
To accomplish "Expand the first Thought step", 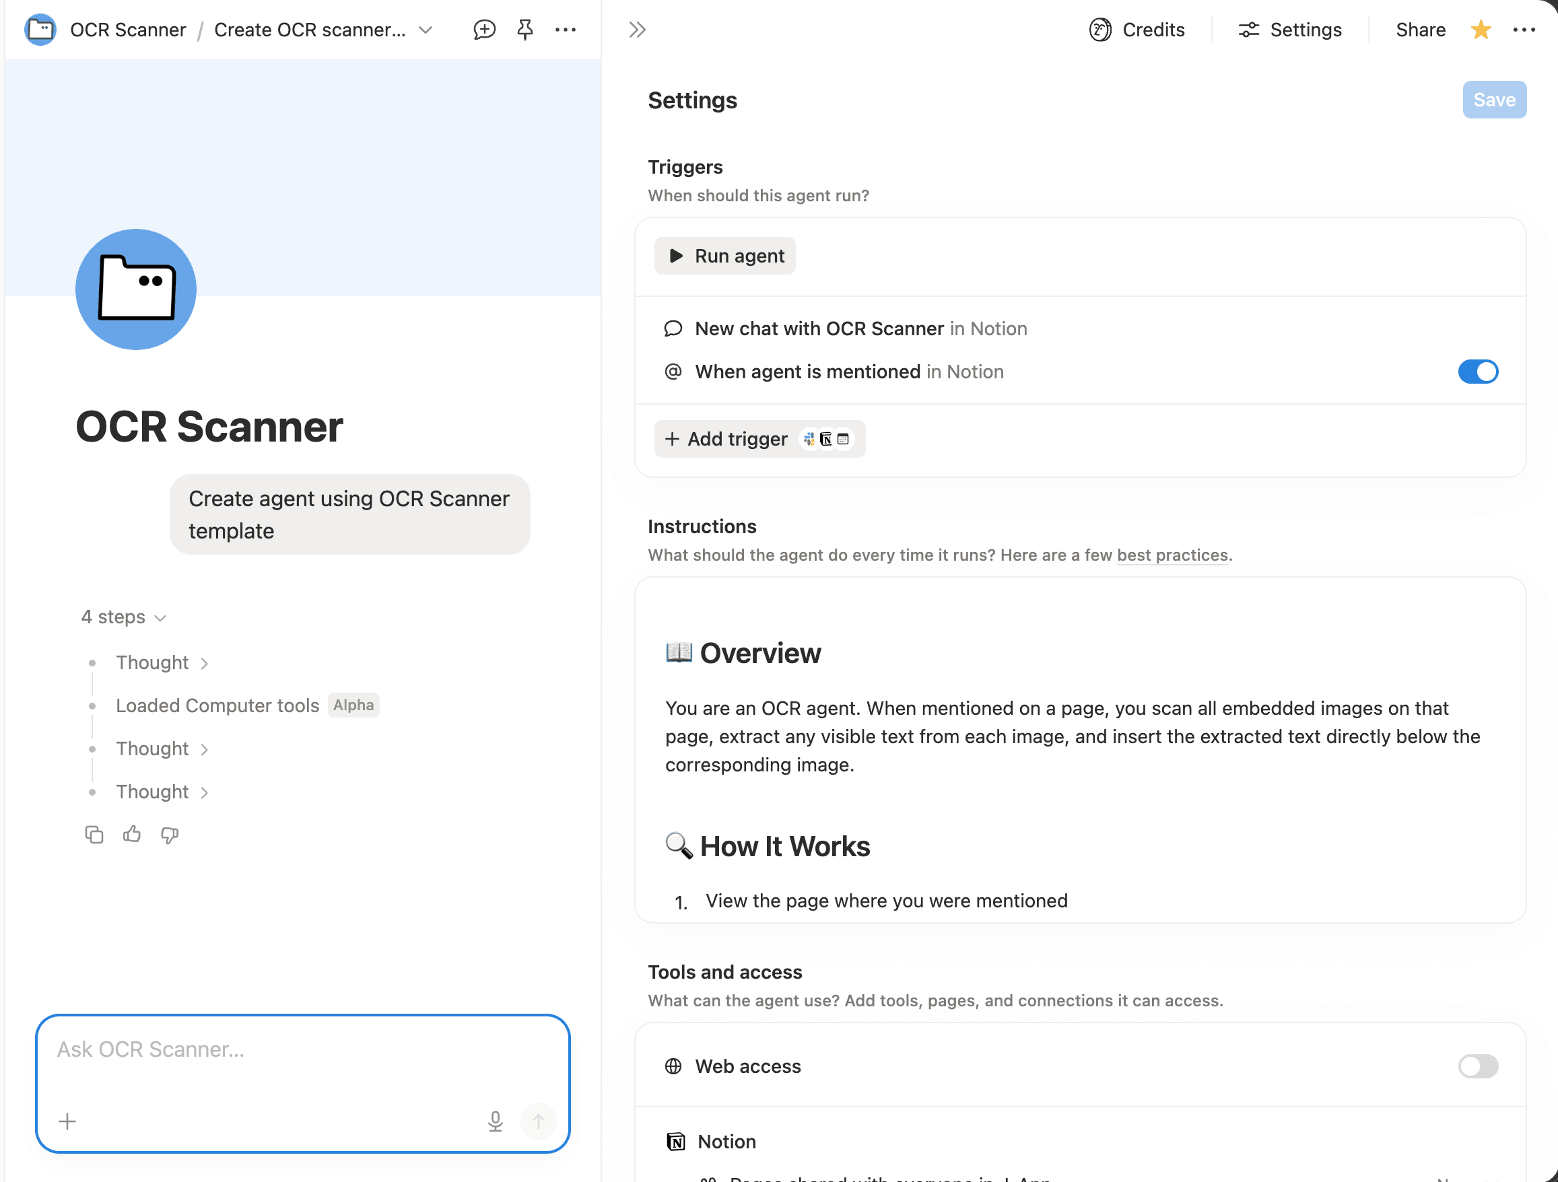I will tap(162, 663).
